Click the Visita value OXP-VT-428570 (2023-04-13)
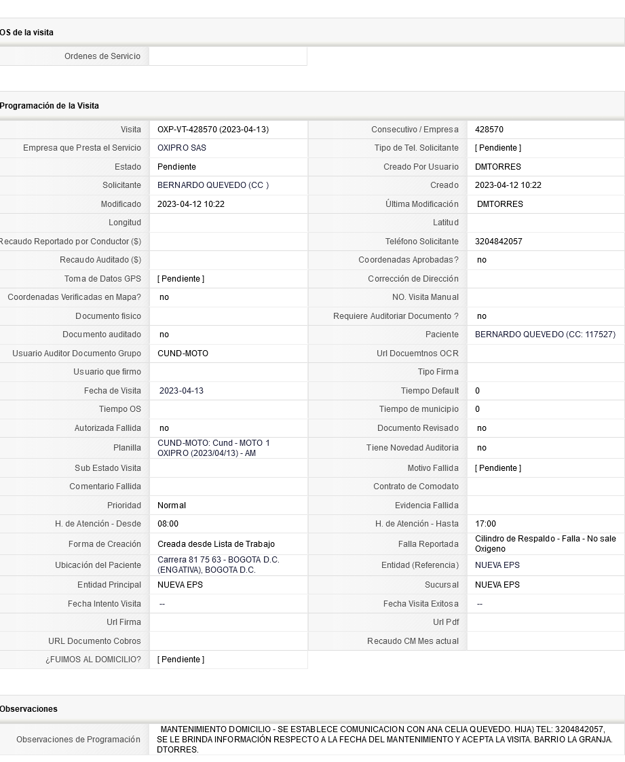625x762 pixels. [x=212, y=130]
